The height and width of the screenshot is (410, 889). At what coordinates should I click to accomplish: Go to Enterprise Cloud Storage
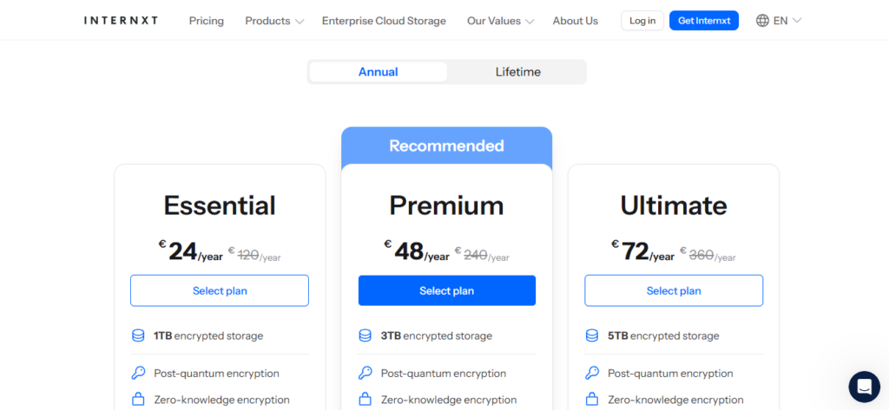[384, 21]
